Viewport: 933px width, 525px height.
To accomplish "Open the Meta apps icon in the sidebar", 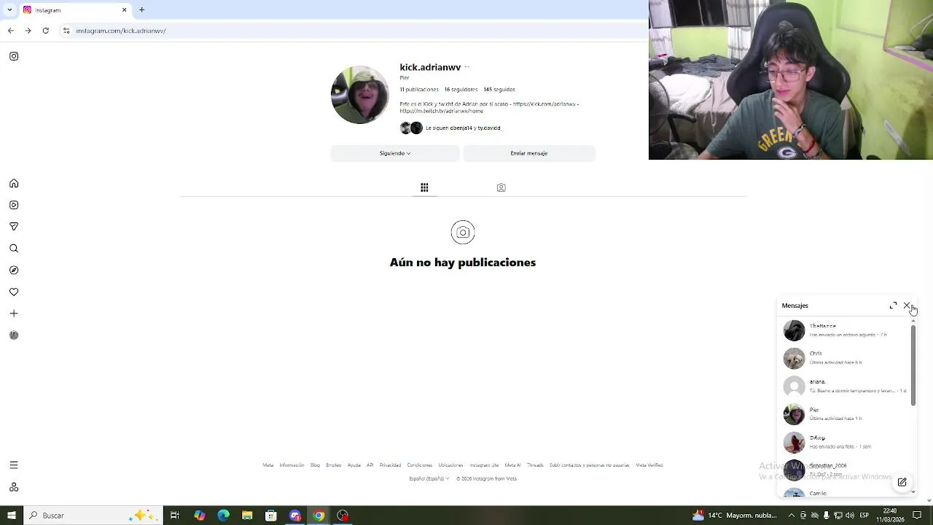I will (x=14, y=487).
